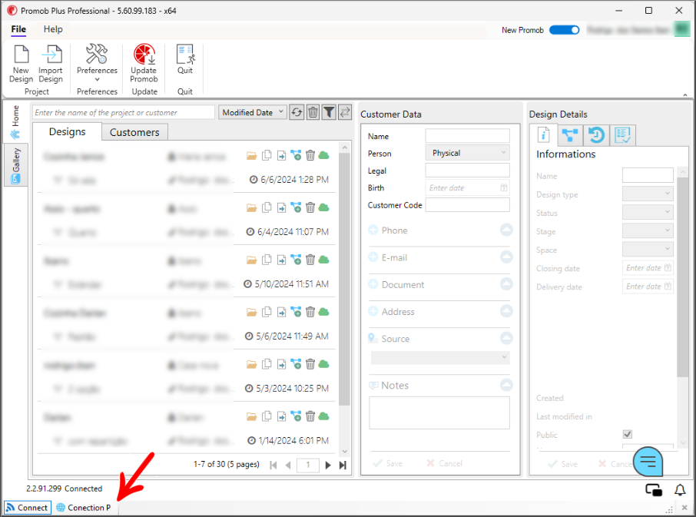Click the Notes text area

coord(439,413)
